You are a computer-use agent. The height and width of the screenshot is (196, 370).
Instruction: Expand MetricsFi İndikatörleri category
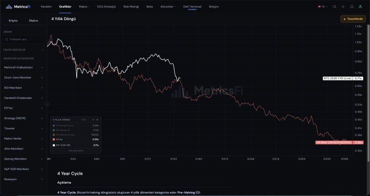(23, 68)
